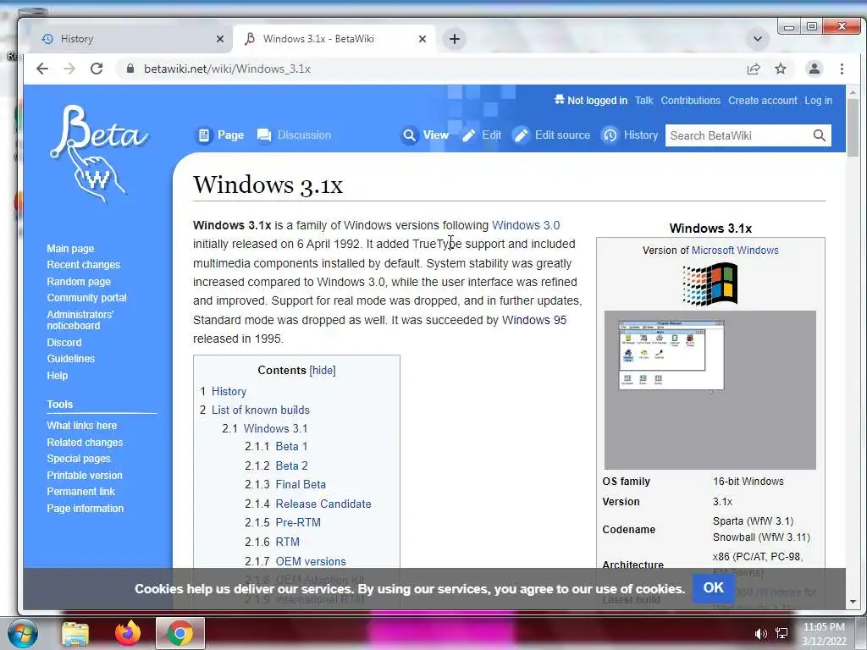Jump to History section in Contents
Image resolution: width=867 pixels, height=650 pixels.
coord(229,391)
